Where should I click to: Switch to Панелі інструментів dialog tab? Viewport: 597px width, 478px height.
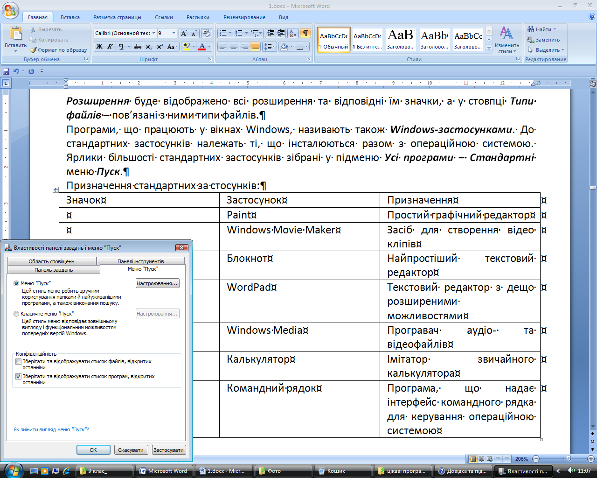[x=140, y=261]
